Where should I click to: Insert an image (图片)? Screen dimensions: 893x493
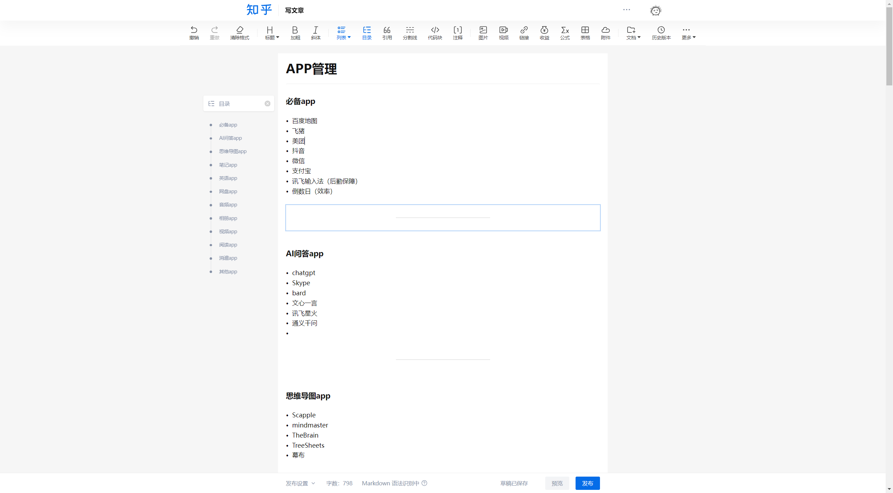(483, 33)
